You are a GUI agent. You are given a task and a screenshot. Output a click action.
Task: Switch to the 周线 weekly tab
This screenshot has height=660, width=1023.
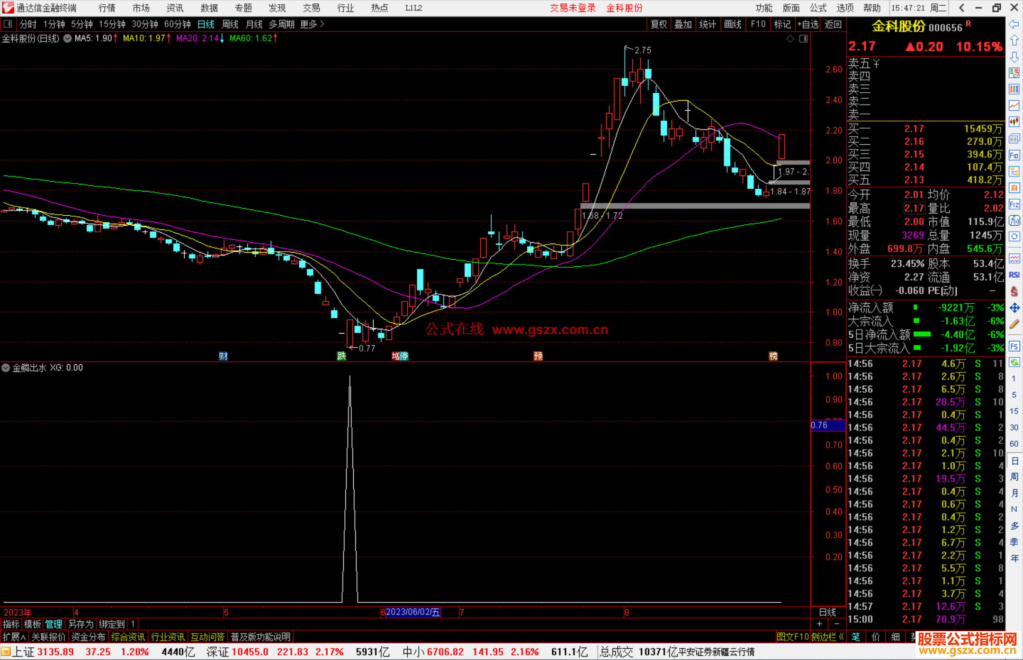point(230,24)
